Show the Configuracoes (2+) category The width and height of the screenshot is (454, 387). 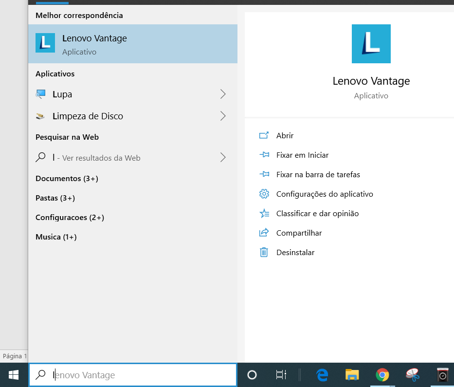pos(70,217)
